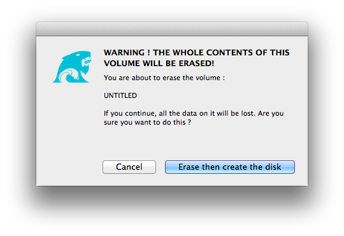Viewport: 344px width, 236px height.
Task: Click the VOLUME WILL BE ERASED! line
Action: click(x=159, y=64)
